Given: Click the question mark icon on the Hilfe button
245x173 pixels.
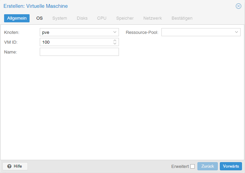Looking at the screenshot, I should pos(10,166).
